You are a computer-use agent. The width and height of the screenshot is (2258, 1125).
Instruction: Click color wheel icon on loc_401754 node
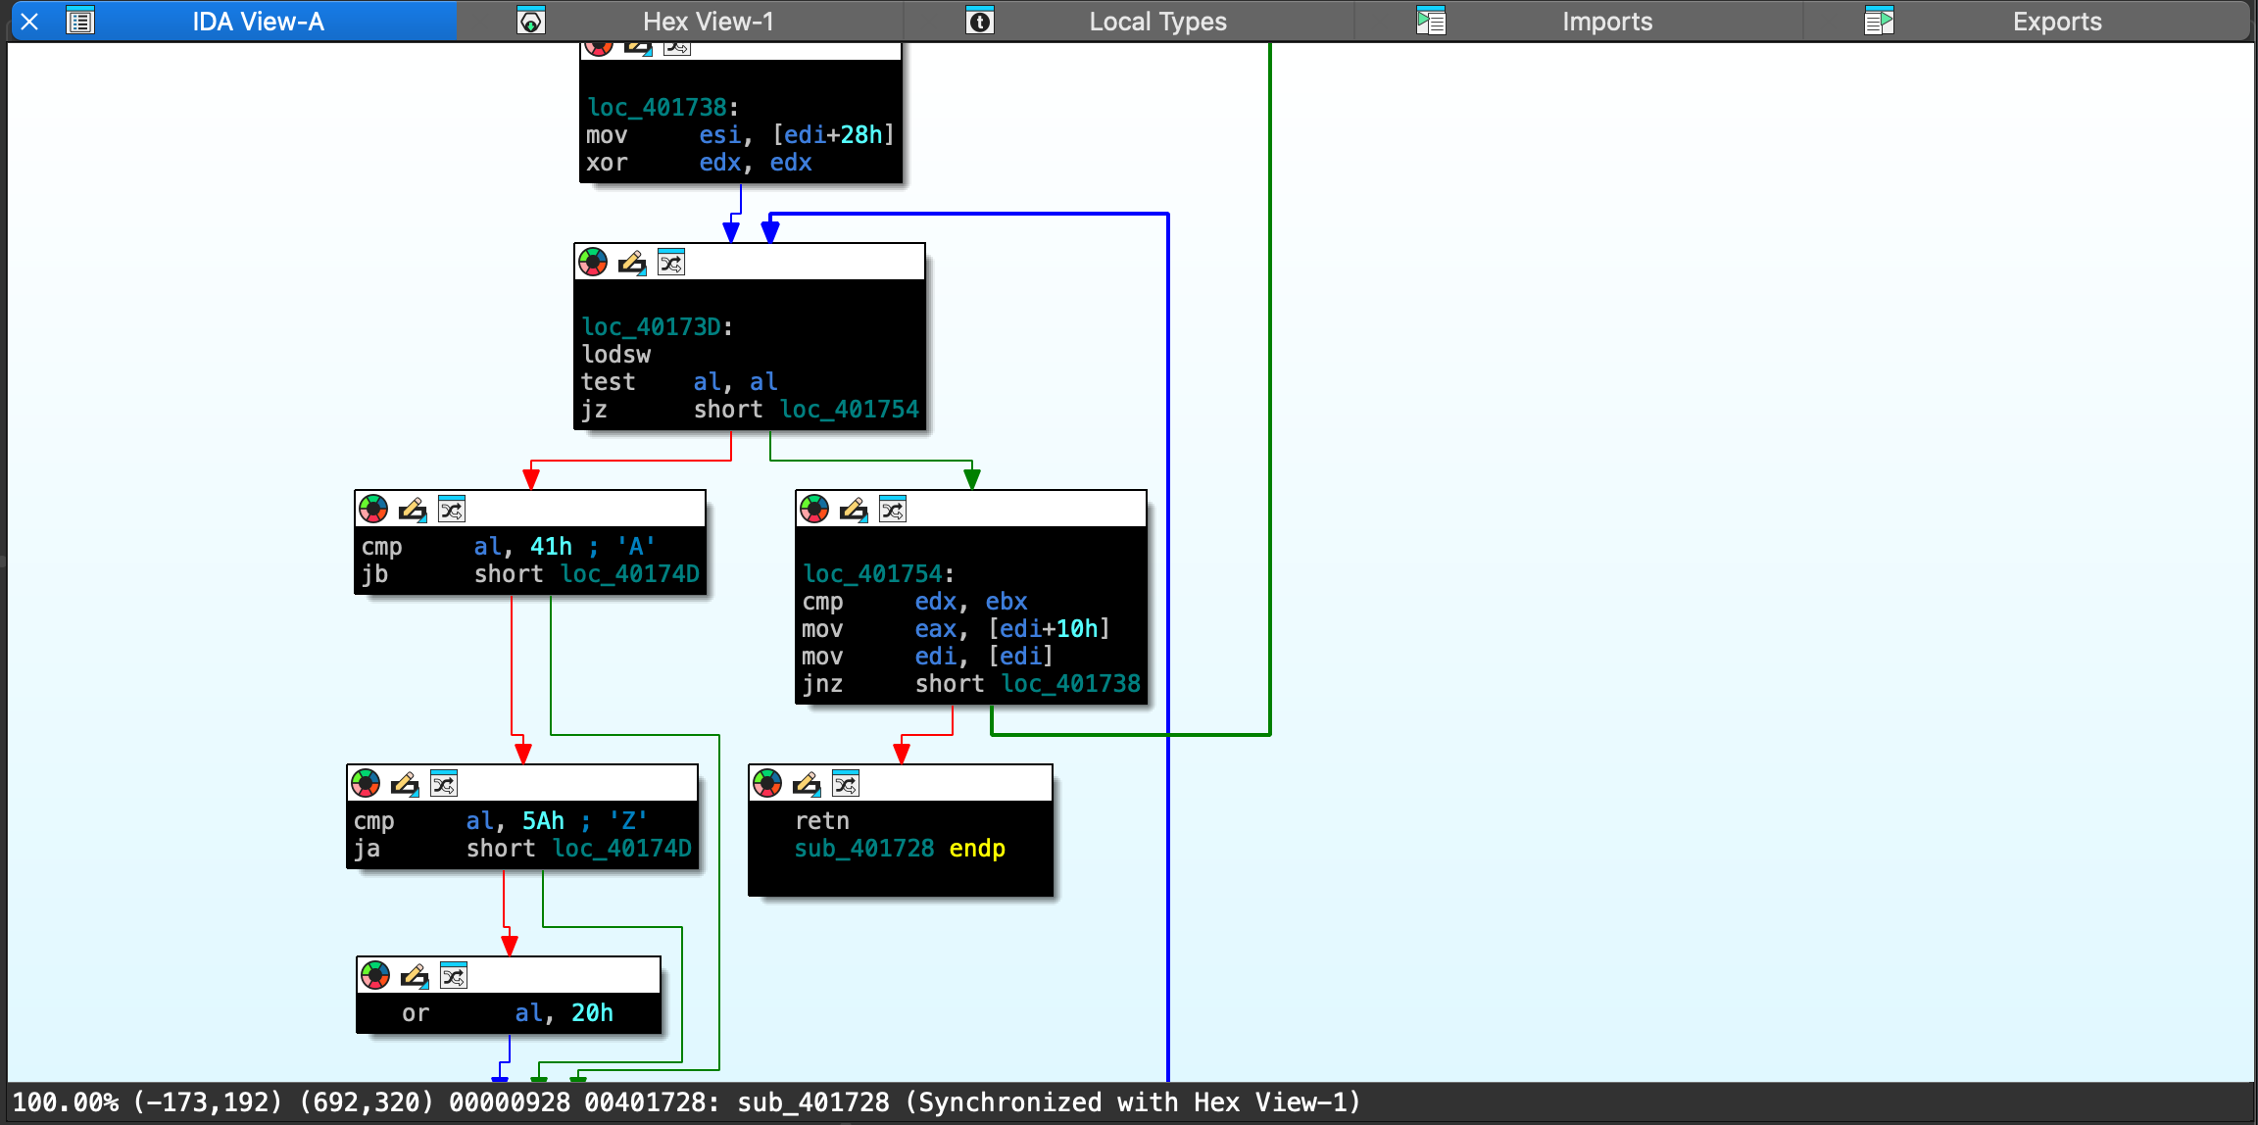[x=814, y=509]
